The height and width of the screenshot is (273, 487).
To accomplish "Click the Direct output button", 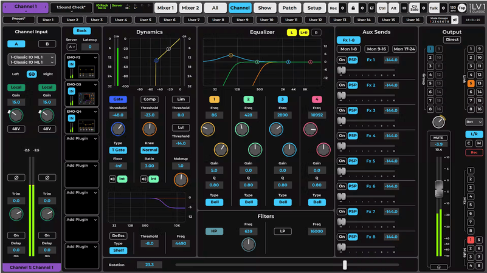I will [452, 39].
